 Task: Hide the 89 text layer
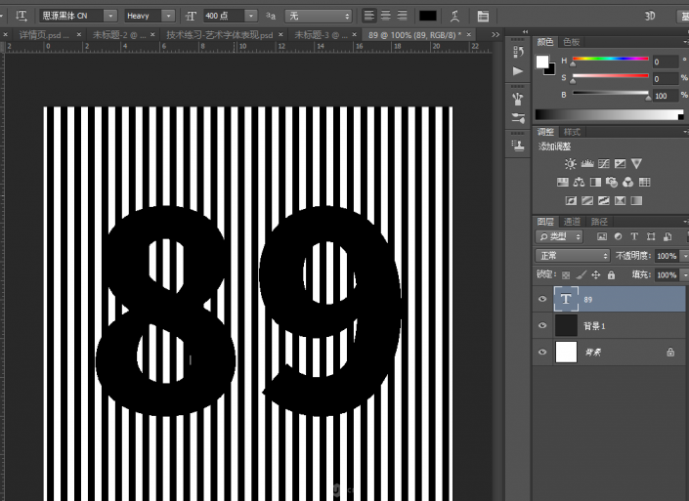542,300
